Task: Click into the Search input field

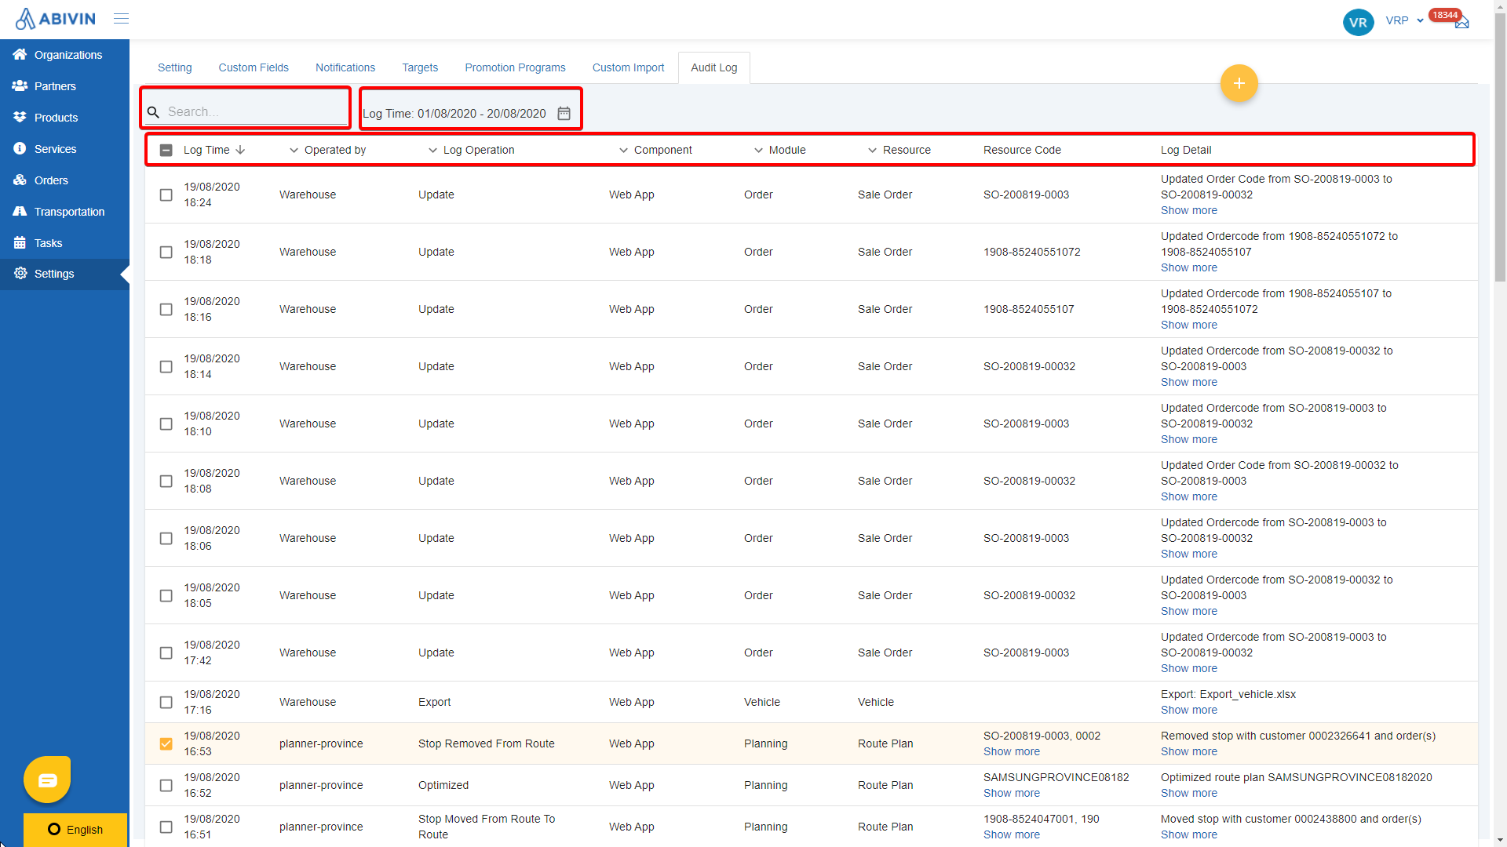Action: (x=256, y=112)
